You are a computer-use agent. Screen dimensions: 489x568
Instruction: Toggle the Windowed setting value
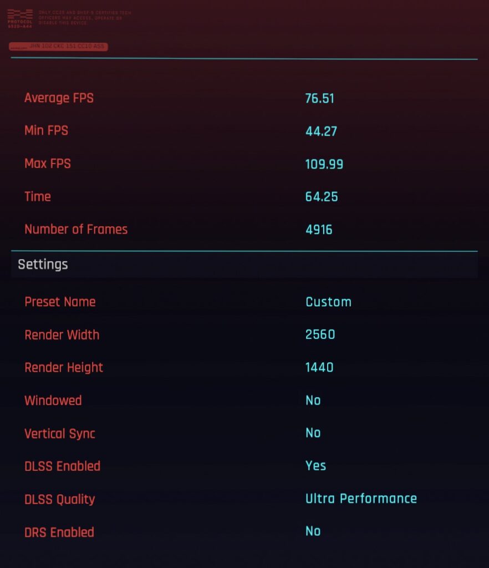pos(313,400)
